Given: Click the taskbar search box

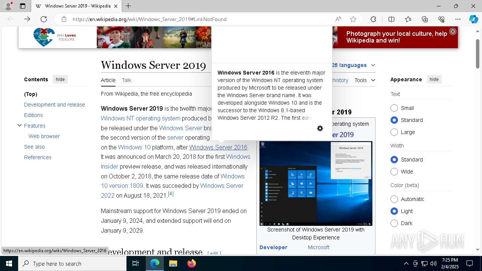Looking at the screenshot, I should (x=72, y=263).
